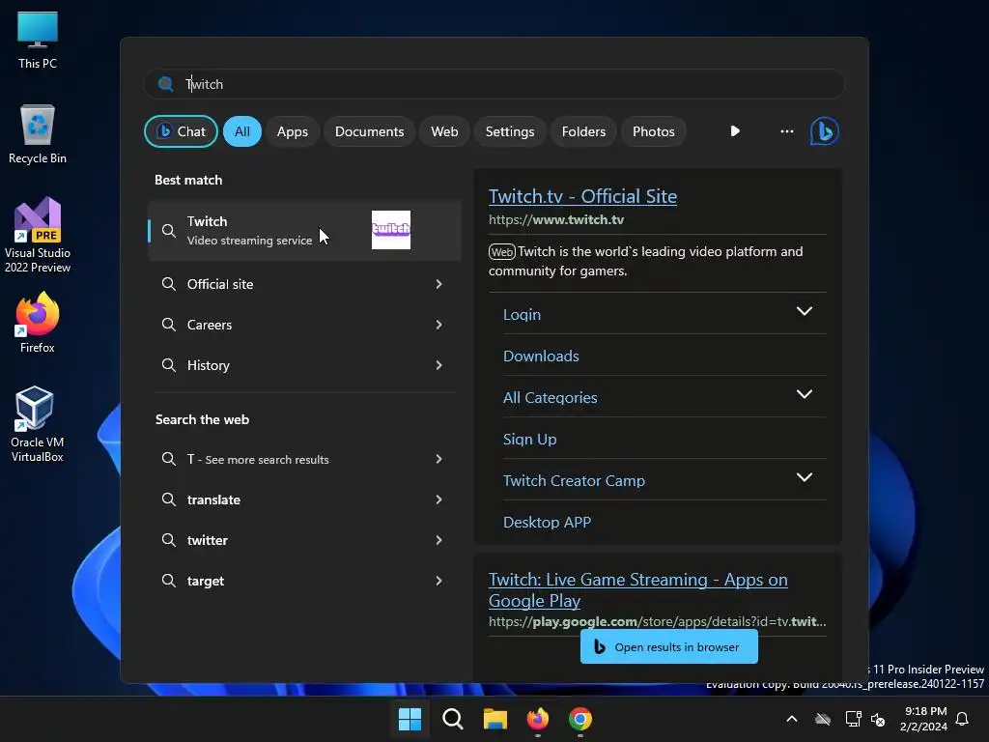Open the 9:18 PM clock and date

pyautogui.click(x=923, y=719)
